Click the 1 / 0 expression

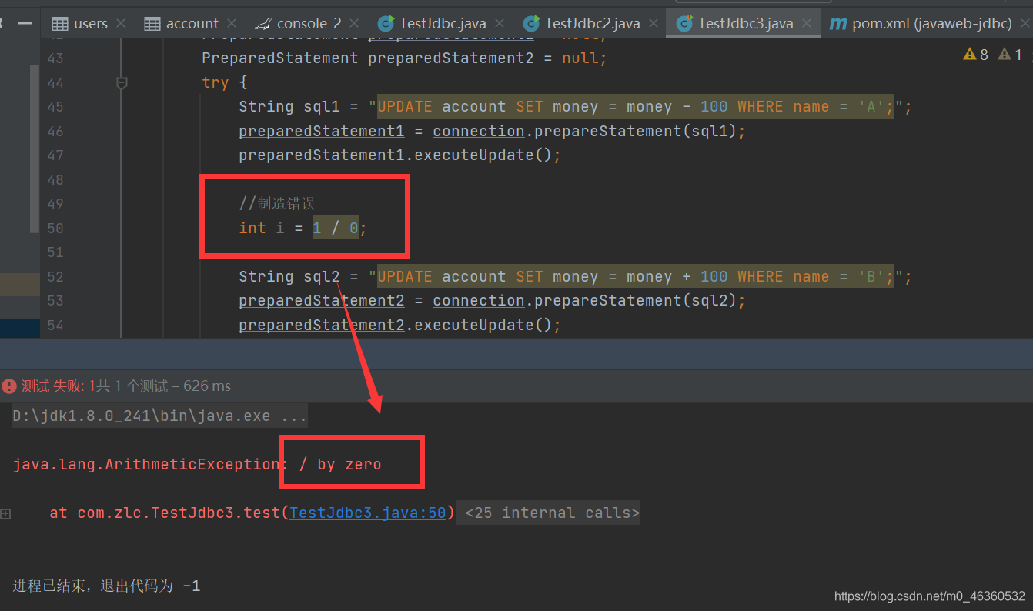[x=336, y=229]
